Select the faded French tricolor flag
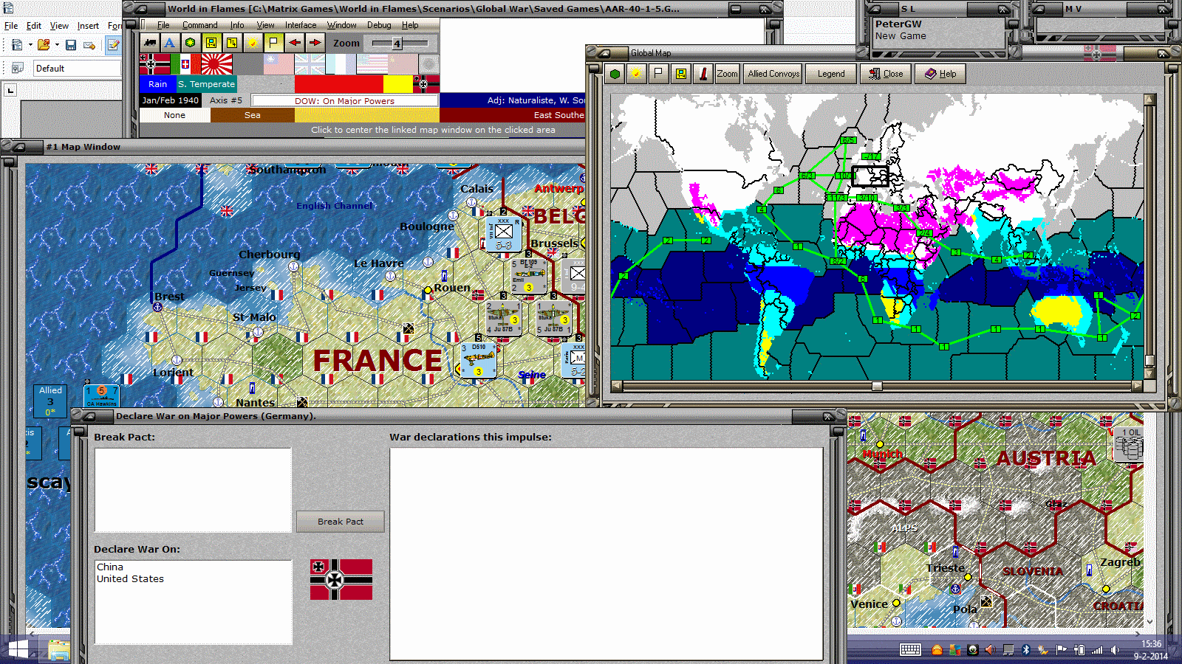Image resolution: width=1182 pixels, height=664 pixels. click(341, 64)
